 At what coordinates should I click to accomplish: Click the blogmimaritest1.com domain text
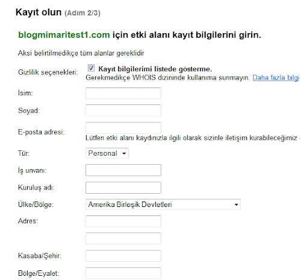(x=64, y=35)
